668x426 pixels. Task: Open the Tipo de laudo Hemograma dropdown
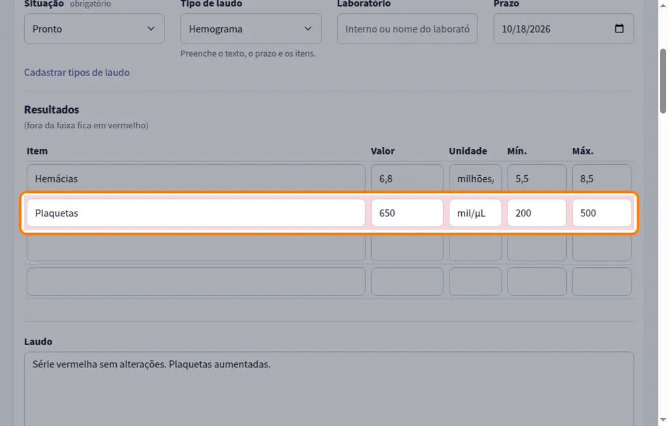click(x=250, y=29)
